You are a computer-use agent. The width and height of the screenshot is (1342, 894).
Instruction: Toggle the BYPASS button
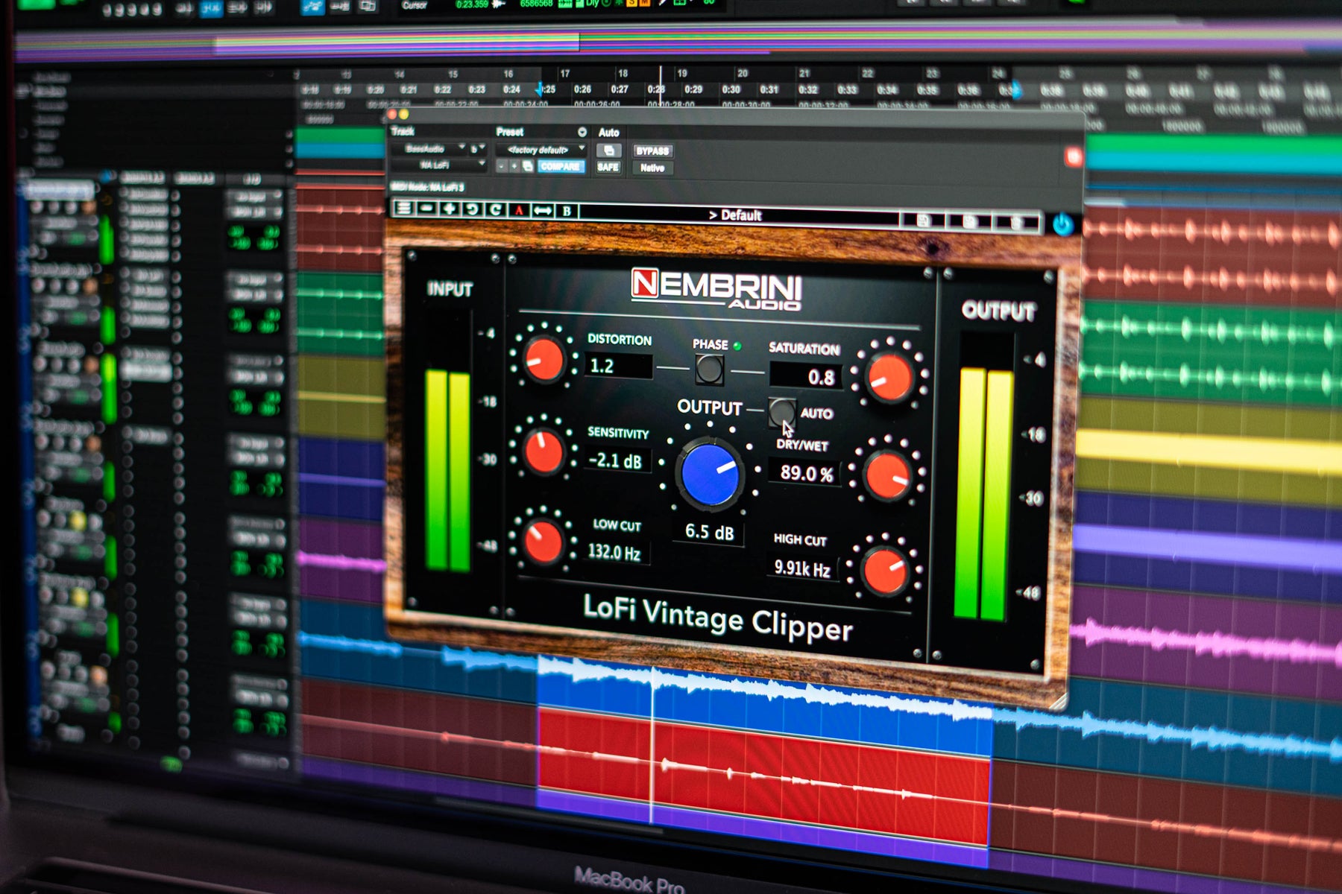pos(652,151)
